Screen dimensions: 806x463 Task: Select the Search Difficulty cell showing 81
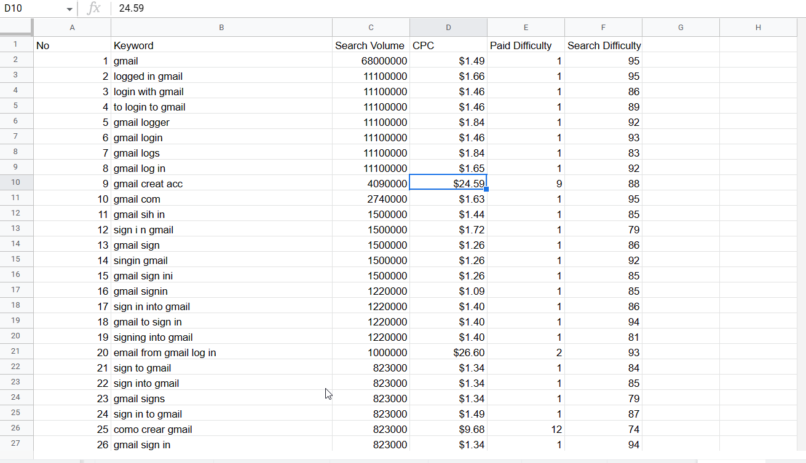point(603,337)
